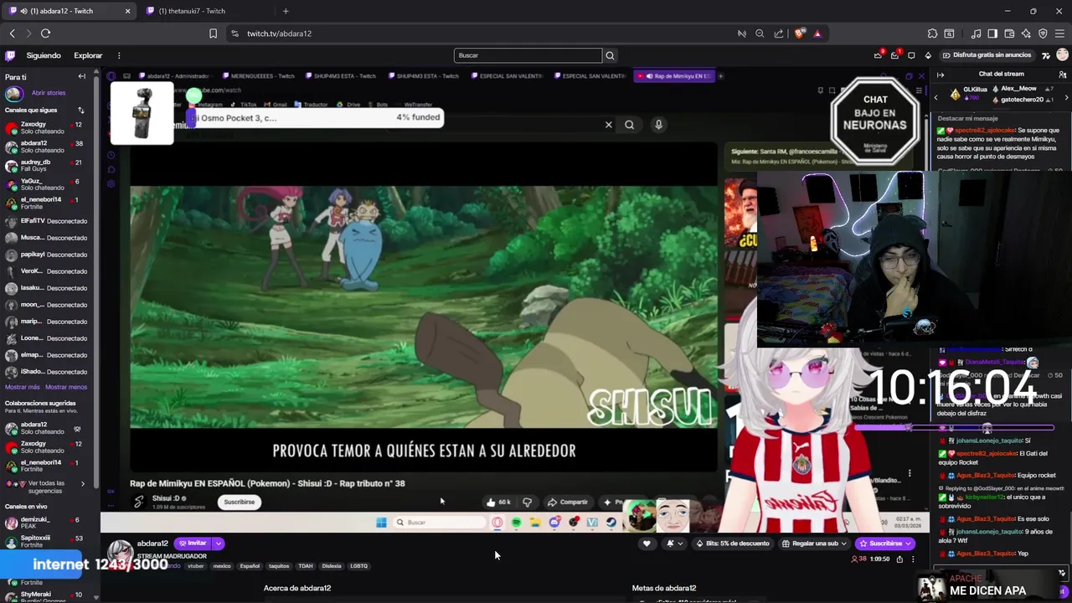Click the Twitch search magnifier button

[x=610, y=55]
